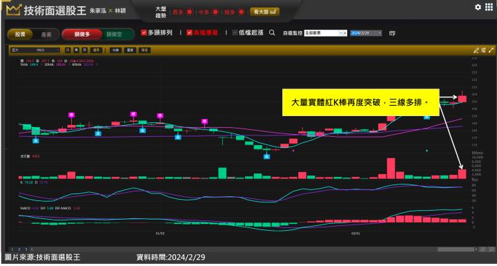This screenshot has width=497, height=266.
Task: Click the 成交量 volume label
Action: coord(26,156)
